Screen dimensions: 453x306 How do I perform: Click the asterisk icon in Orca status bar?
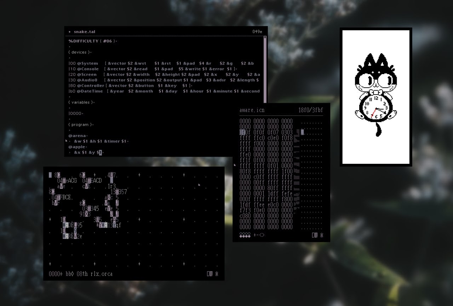(x=217, y=274)
